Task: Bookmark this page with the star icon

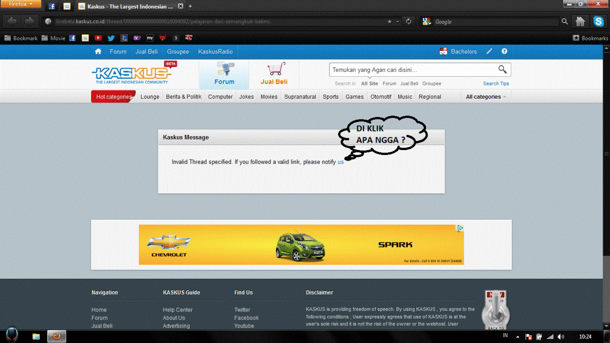Action: point(390,21)
